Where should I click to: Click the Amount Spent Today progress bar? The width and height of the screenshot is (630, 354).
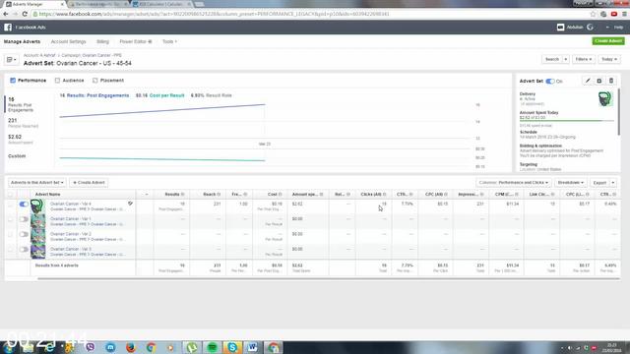click(567, 120)
